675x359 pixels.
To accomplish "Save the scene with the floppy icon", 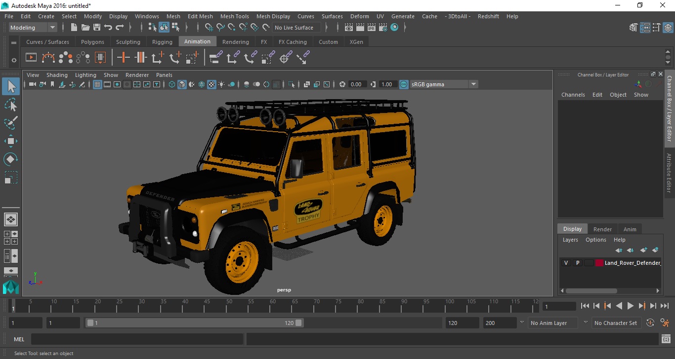I will point(97,28).
